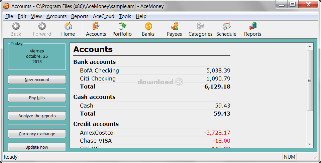Screen dimensions: 321x163
Task: Click the Currency exchange button
Action: pyautogui.click(x=37, y=134)
